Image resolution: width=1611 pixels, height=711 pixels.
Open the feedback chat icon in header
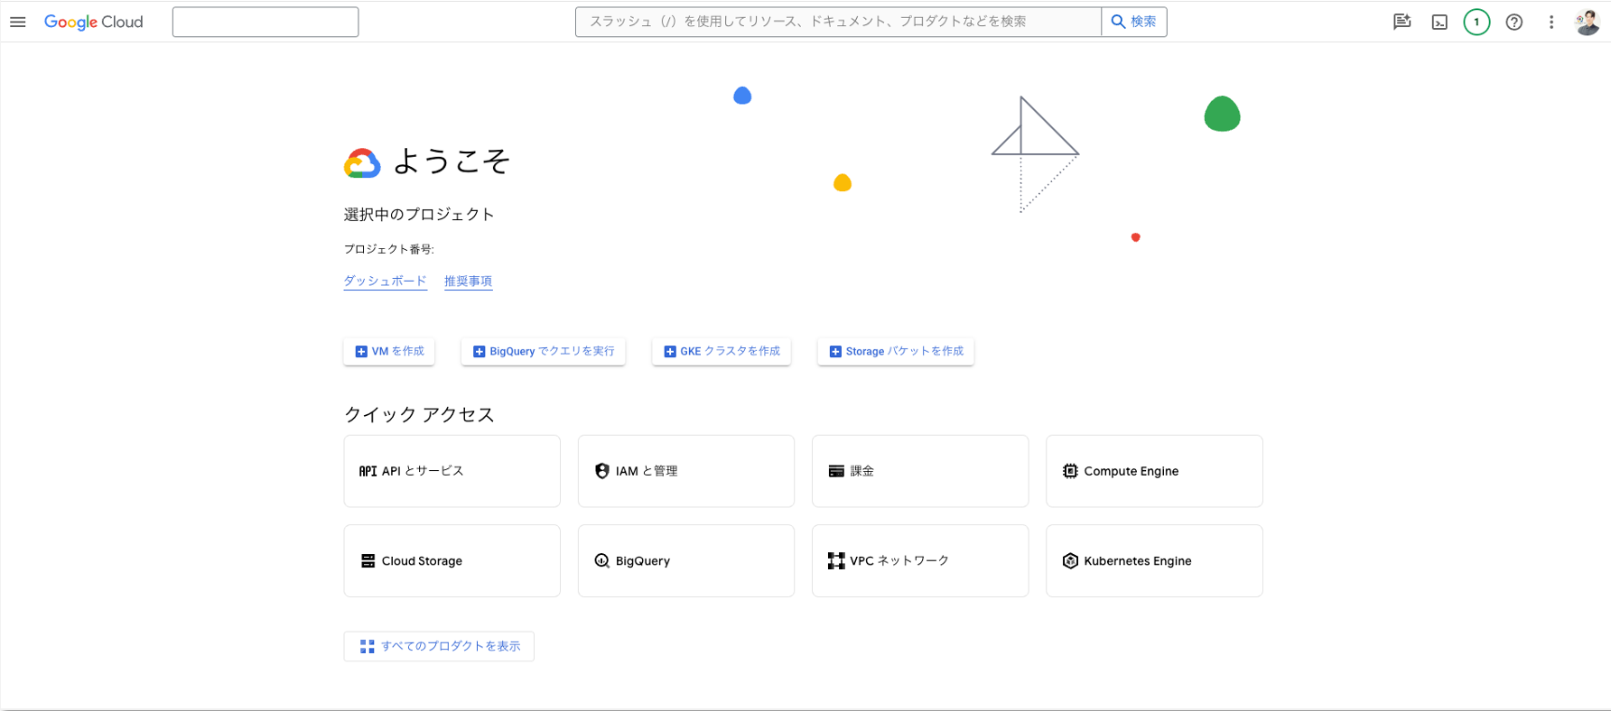tap(1401, 23)
